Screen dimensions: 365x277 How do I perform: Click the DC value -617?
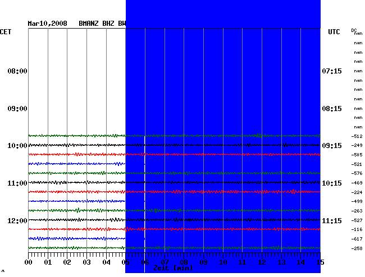357,239
